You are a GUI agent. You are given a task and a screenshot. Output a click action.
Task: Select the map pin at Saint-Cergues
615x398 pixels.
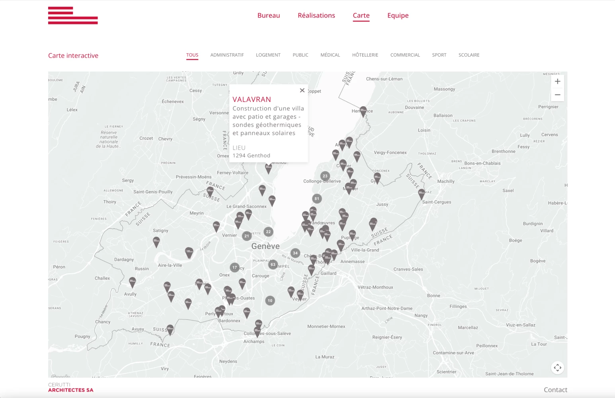pyautogui.click(x=422, y=194)
